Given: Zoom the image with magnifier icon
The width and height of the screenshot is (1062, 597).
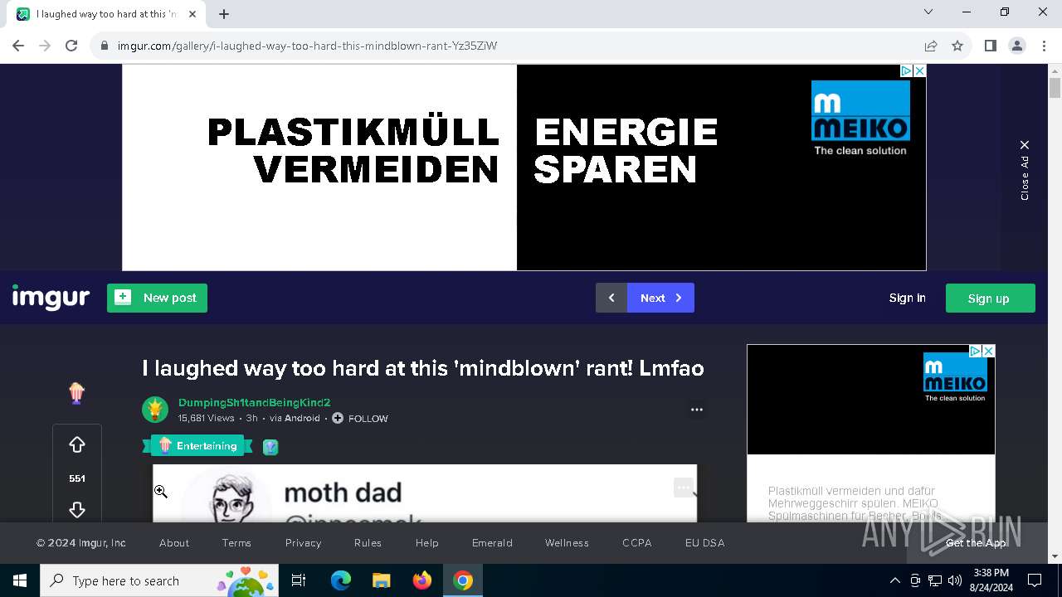Looking at the screenshot, I should [161, 492].
